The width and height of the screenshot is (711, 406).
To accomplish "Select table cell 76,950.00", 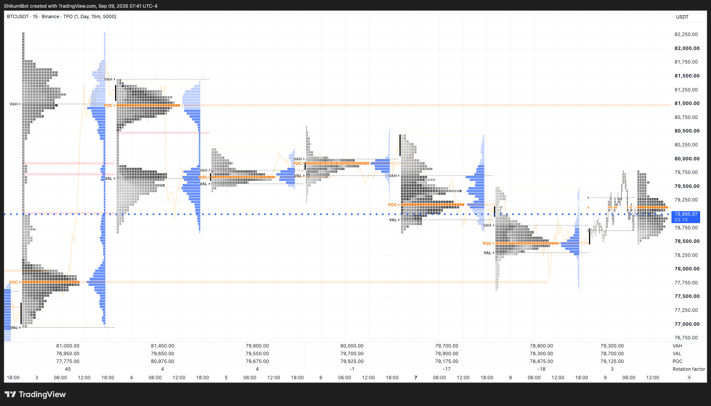I will pyautogui.click(x=68, y=354).
